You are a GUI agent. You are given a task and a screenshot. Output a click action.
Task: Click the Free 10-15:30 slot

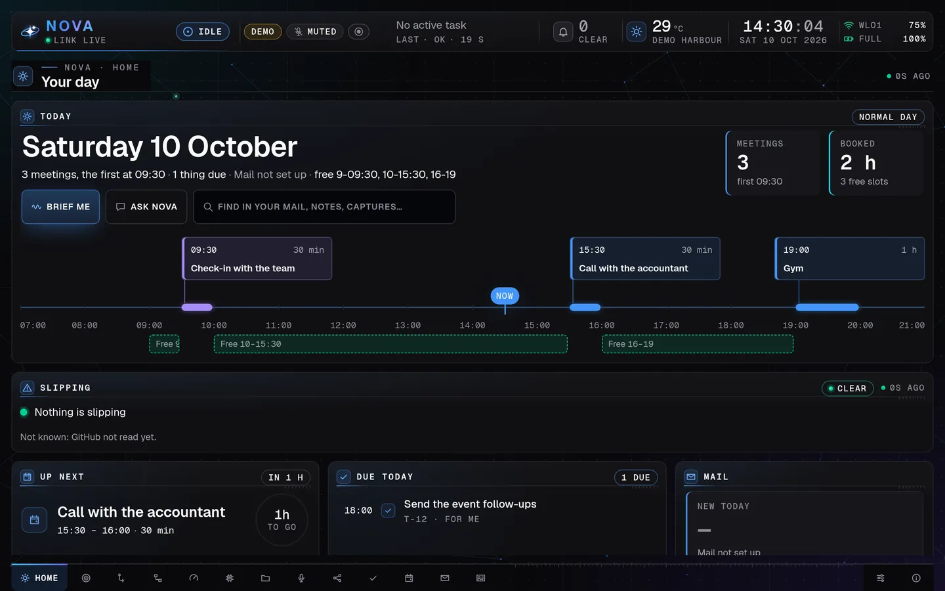pyautogui.click(x=390, y=344)
